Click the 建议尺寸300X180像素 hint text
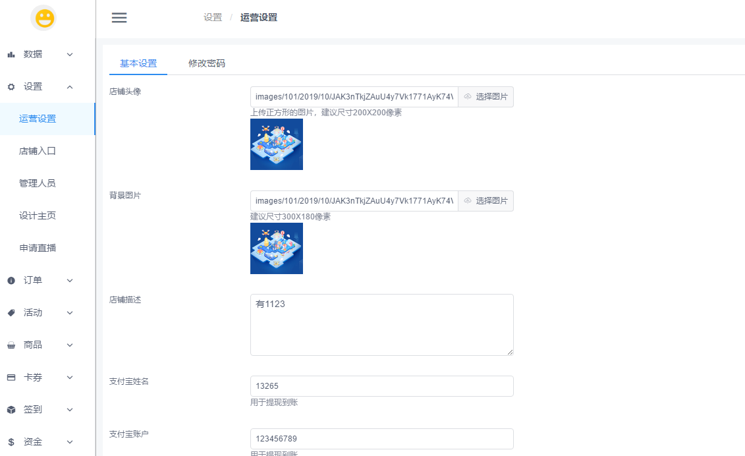This screenshot has width=745, height=456. [290, 217]
